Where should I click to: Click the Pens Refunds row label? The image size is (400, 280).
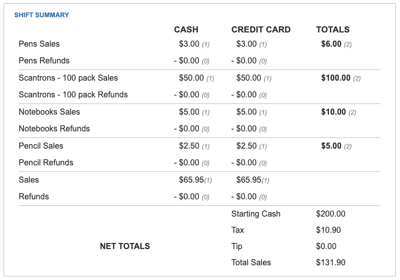point(44,61)
